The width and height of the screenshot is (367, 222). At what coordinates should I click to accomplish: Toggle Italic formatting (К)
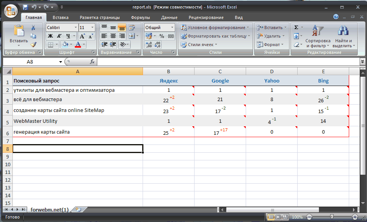pyautogui.click(x=59, y=36)
